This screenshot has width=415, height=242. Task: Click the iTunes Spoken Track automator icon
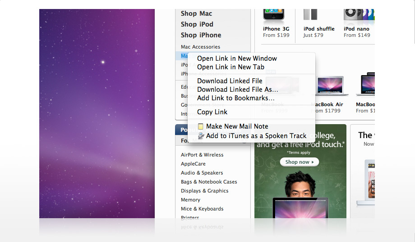[201, 136]
